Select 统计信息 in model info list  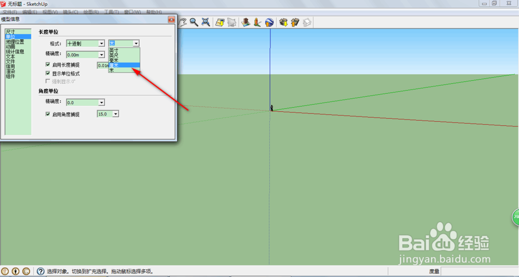pos(18,51)
